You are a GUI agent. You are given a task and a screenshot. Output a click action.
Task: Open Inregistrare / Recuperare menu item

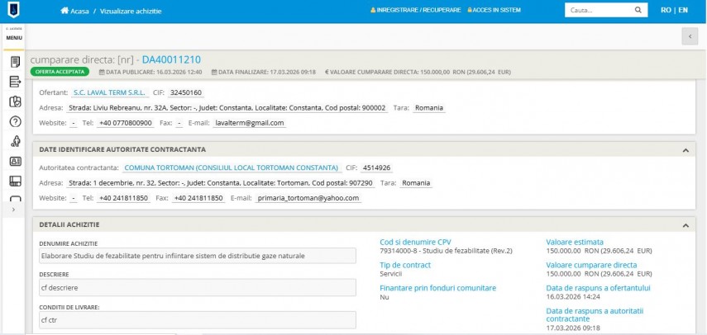tap(416, 11)
